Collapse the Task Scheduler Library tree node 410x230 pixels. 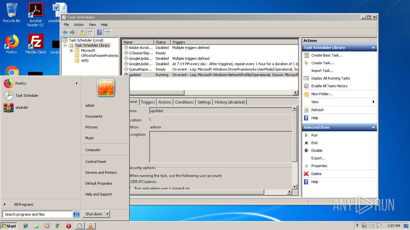65,46
